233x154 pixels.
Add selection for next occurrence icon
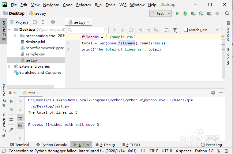click(141, 30)
